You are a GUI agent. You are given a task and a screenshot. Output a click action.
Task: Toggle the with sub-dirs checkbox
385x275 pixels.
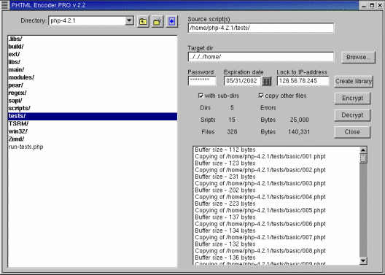tap(201, 96)
